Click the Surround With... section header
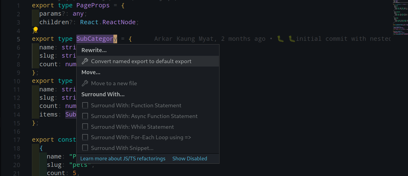The width and height of the screenshot is (408, 176). point(103,94)
